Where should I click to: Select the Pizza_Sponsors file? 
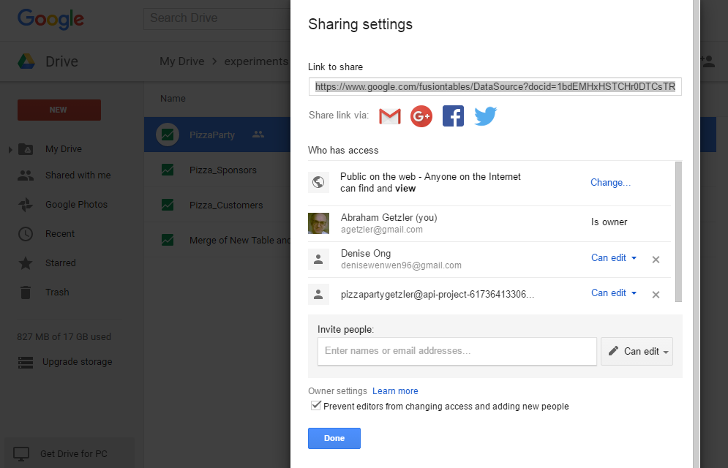tap(223, 170)
